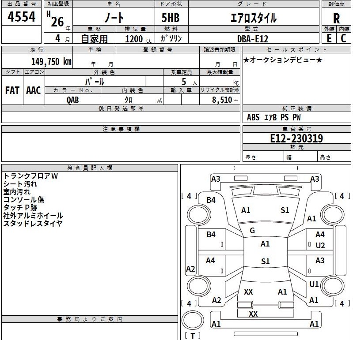Click the mileage 149,750 km
This screenshot has height=340, width=353.
tap(51, 61)
